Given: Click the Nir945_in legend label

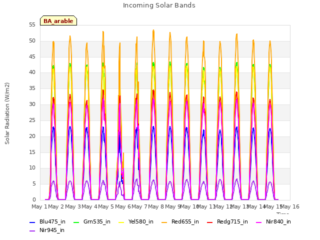Looking at the screenshot, I should [x=52, y=230].
